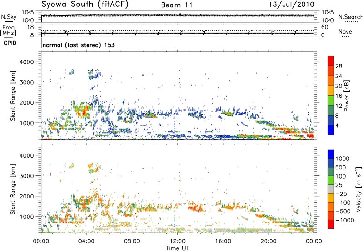
Task: Select the 'Freq. [MHz]' axis label
Action: click(8, 30)
